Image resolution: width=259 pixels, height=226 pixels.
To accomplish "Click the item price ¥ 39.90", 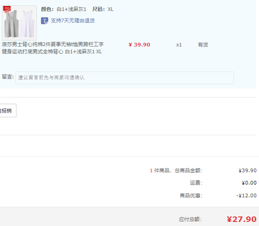I will (x=139, y=45).
